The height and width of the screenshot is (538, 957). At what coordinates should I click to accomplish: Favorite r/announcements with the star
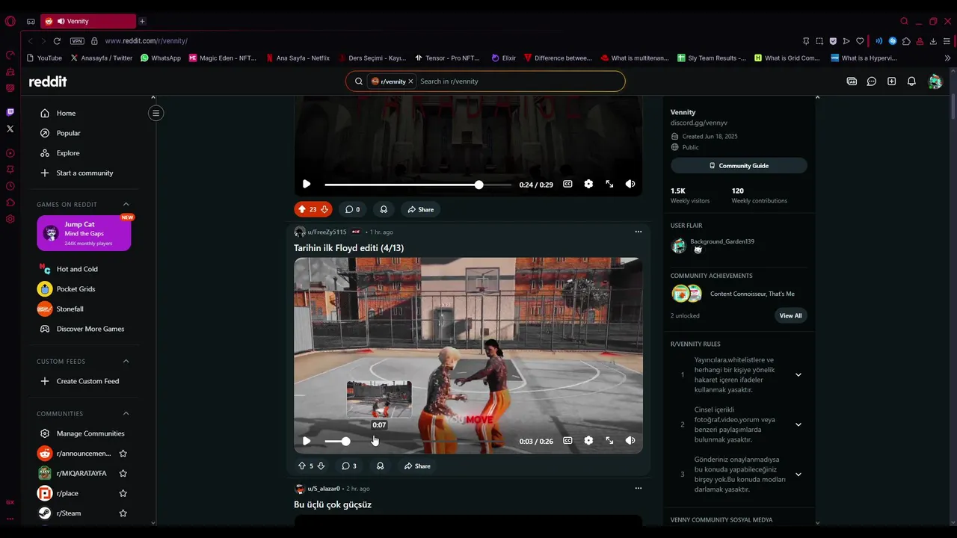[123, 454]
